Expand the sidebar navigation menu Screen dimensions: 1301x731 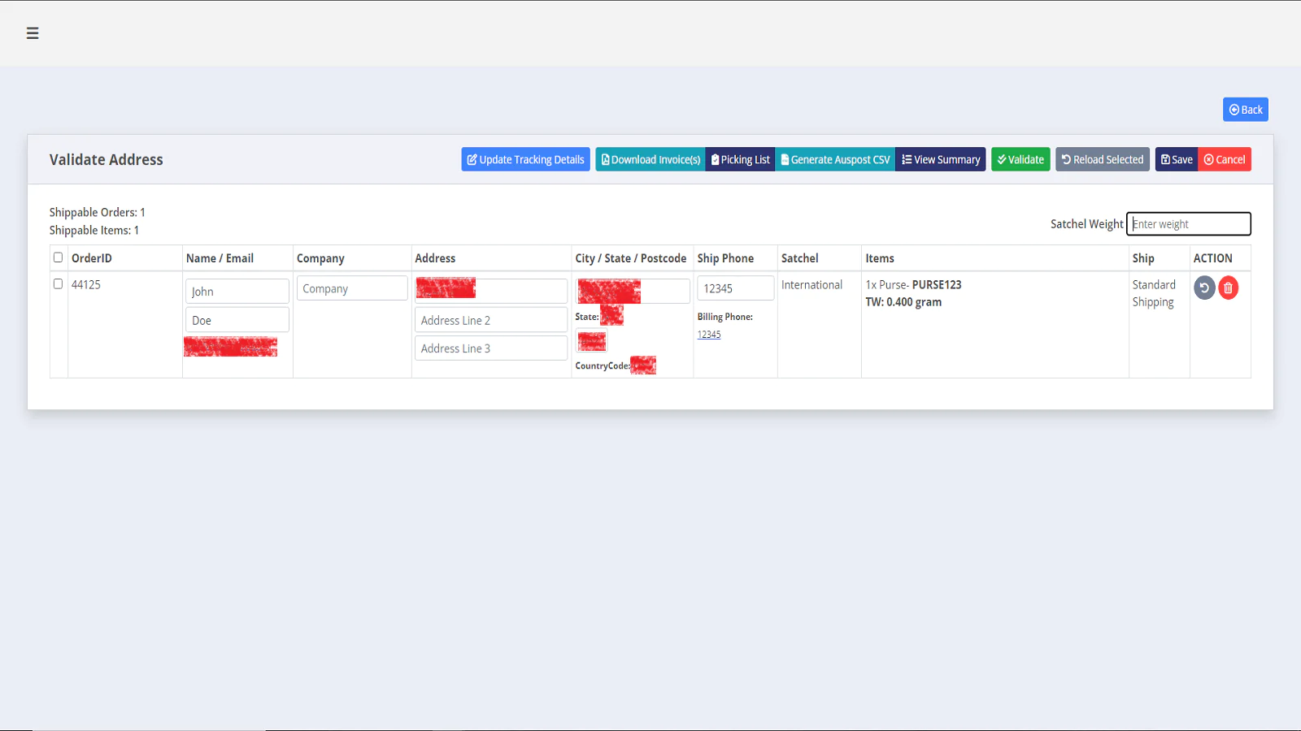click(33, 33)
